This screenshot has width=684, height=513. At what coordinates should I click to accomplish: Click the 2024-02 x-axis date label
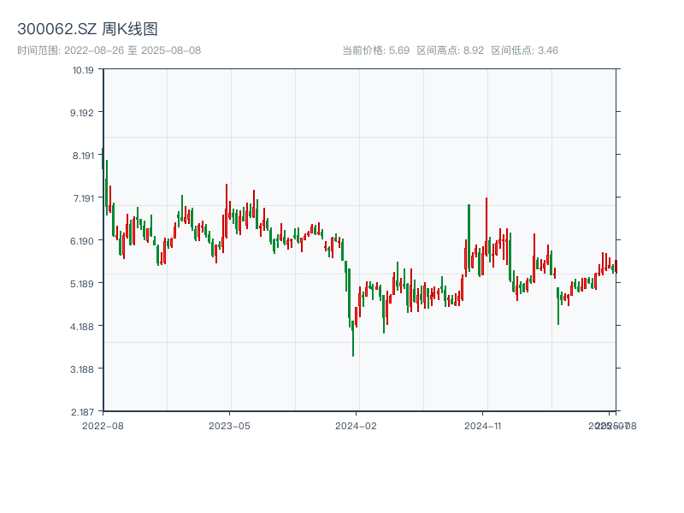click(x=357, y=425)
